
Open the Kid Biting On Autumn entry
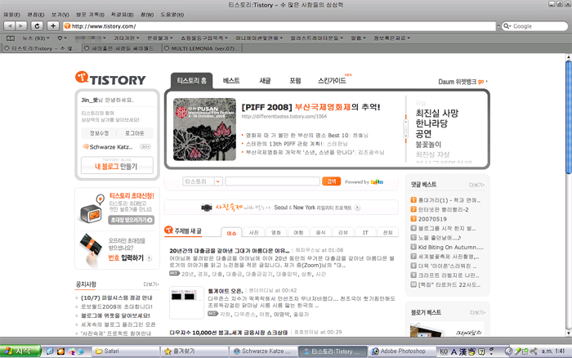[x=450, y=247]
